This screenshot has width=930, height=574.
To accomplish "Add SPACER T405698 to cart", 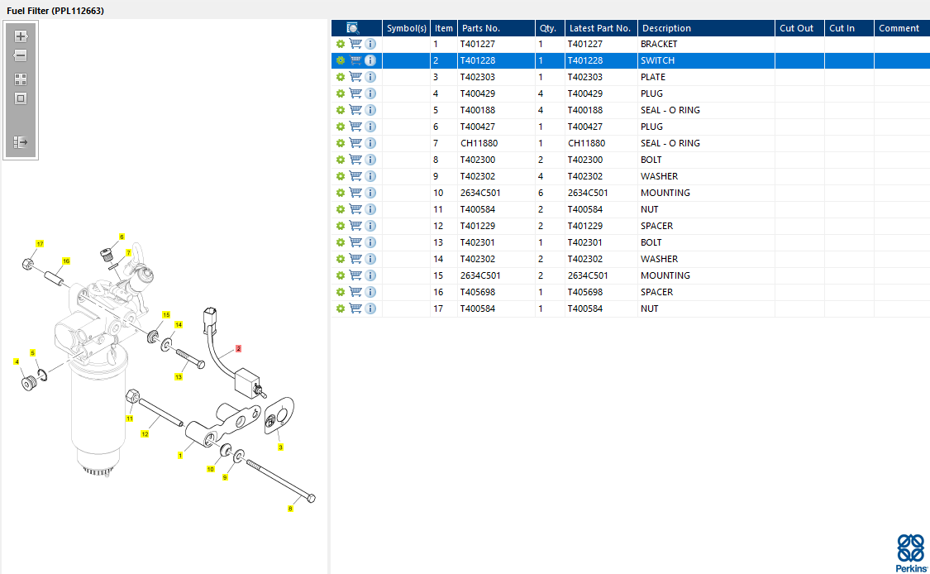I will [x=355, y=292].
